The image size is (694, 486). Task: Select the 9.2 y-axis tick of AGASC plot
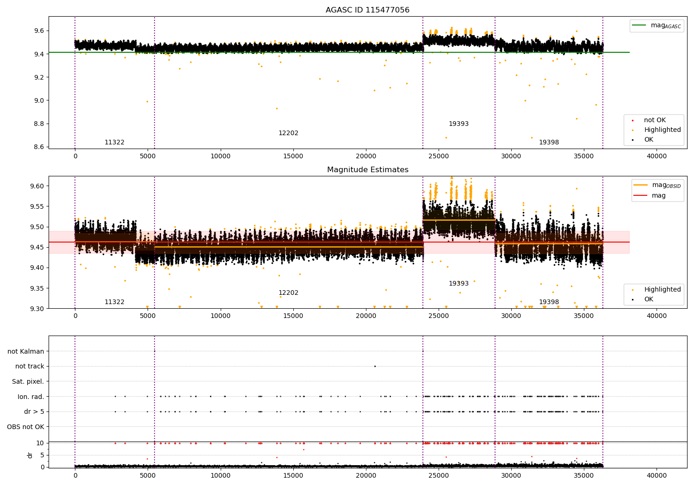39,77
